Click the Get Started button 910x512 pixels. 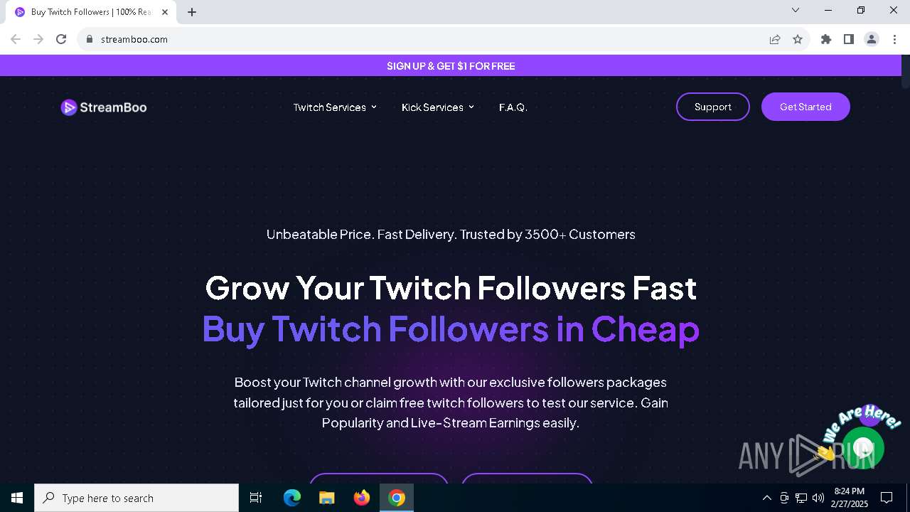pos(805,107)
